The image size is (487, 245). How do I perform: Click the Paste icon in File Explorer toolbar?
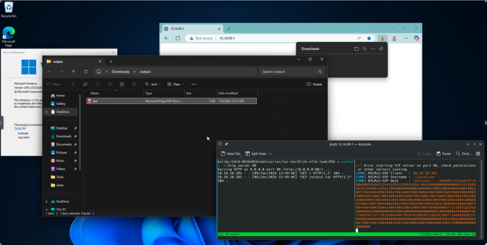pyautogui.click(x=98, y=84)
